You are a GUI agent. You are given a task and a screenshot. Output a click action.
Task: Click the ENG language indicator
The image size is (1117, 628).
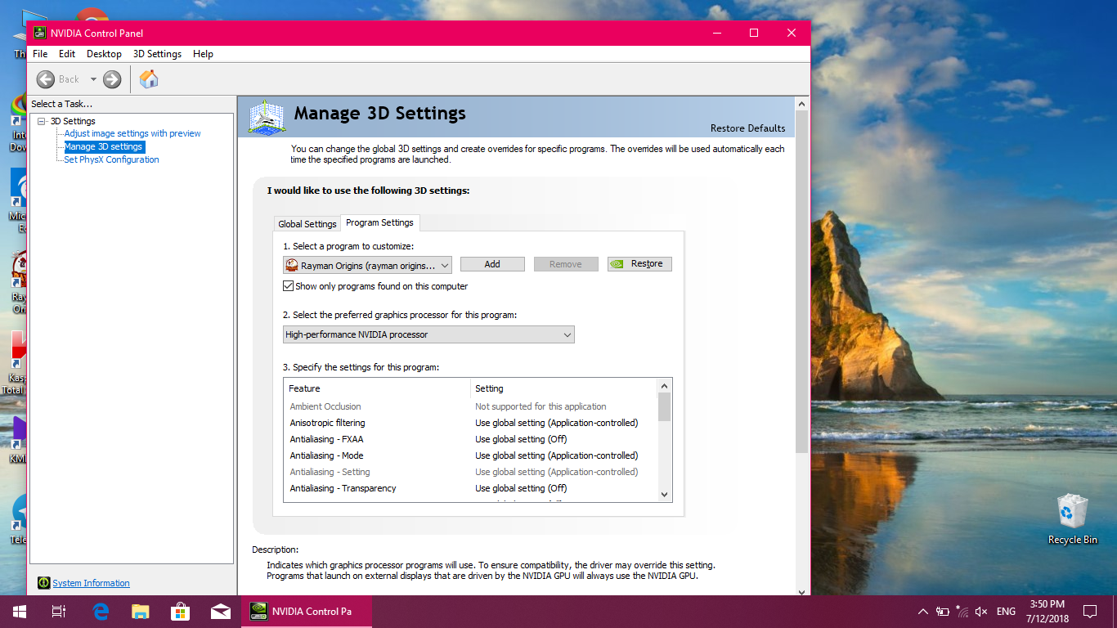click(1006, 611)
